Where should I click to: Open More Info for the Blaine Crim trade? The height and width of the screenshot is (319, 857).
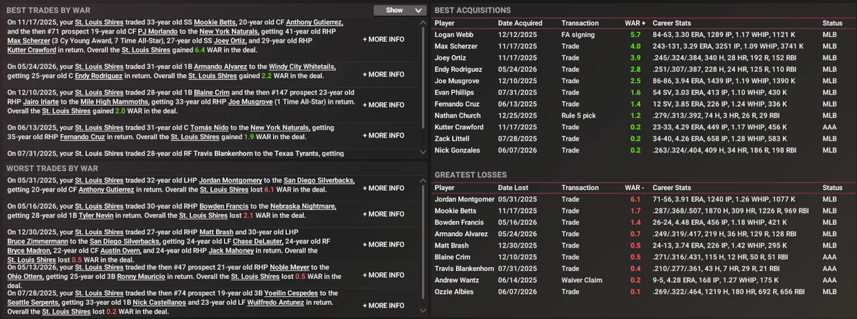(384, 105)
